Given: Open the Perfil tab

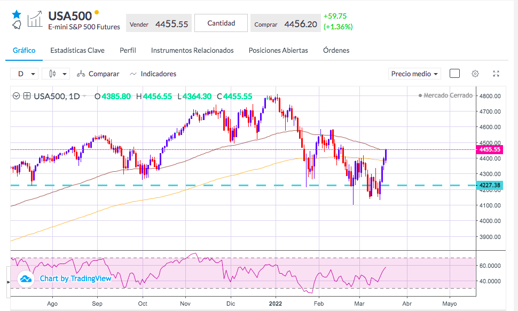Looking at the screenshot, I should pos(128,50).
